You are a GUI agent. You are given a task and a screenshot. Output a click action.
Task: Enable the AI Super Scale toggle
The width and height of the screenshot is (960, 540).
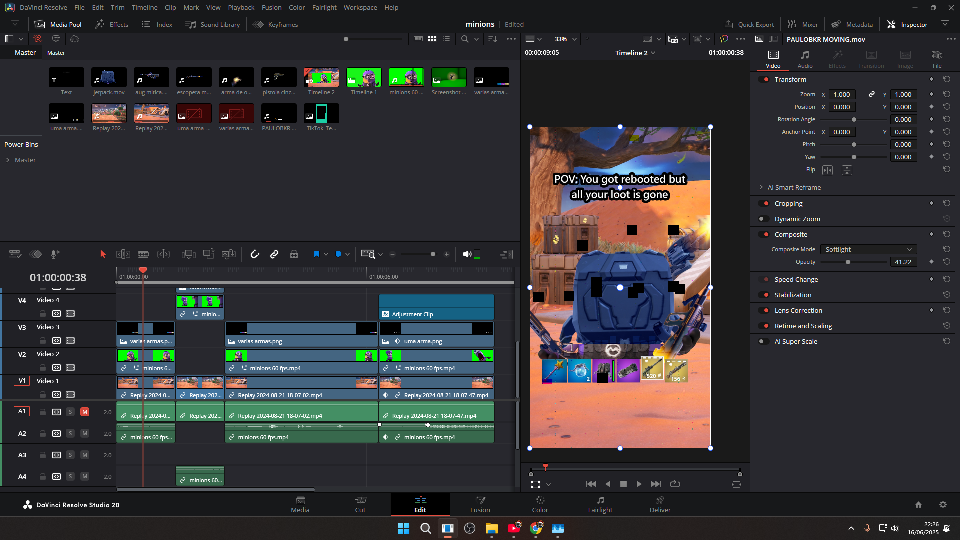point(763,341)
